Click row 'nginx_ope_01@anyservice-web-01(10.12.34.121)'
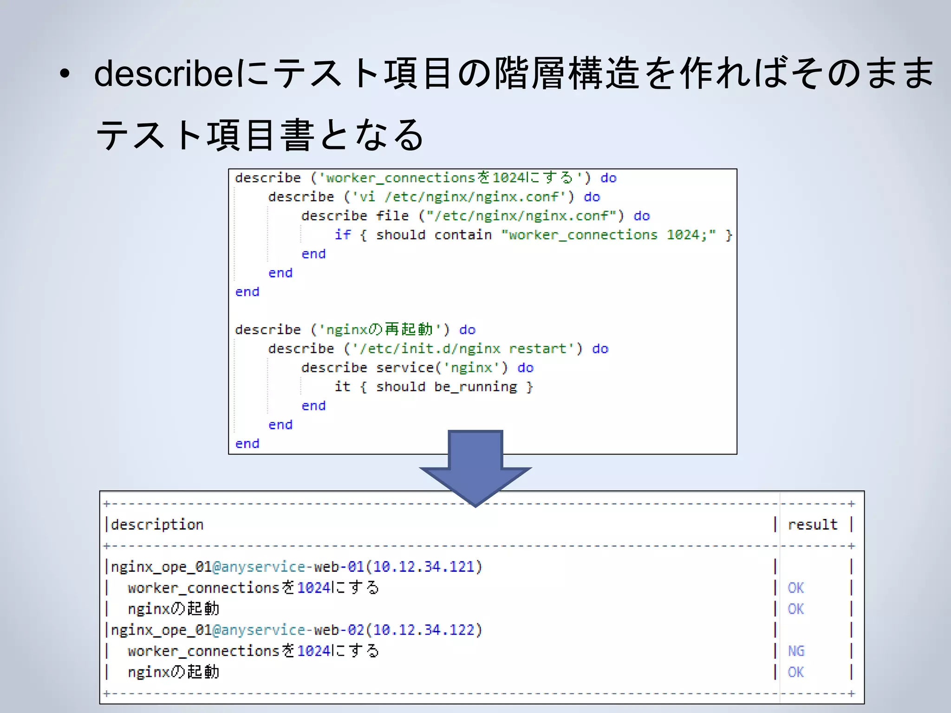This screenshot has width=951, height=713. coord(297,567)
